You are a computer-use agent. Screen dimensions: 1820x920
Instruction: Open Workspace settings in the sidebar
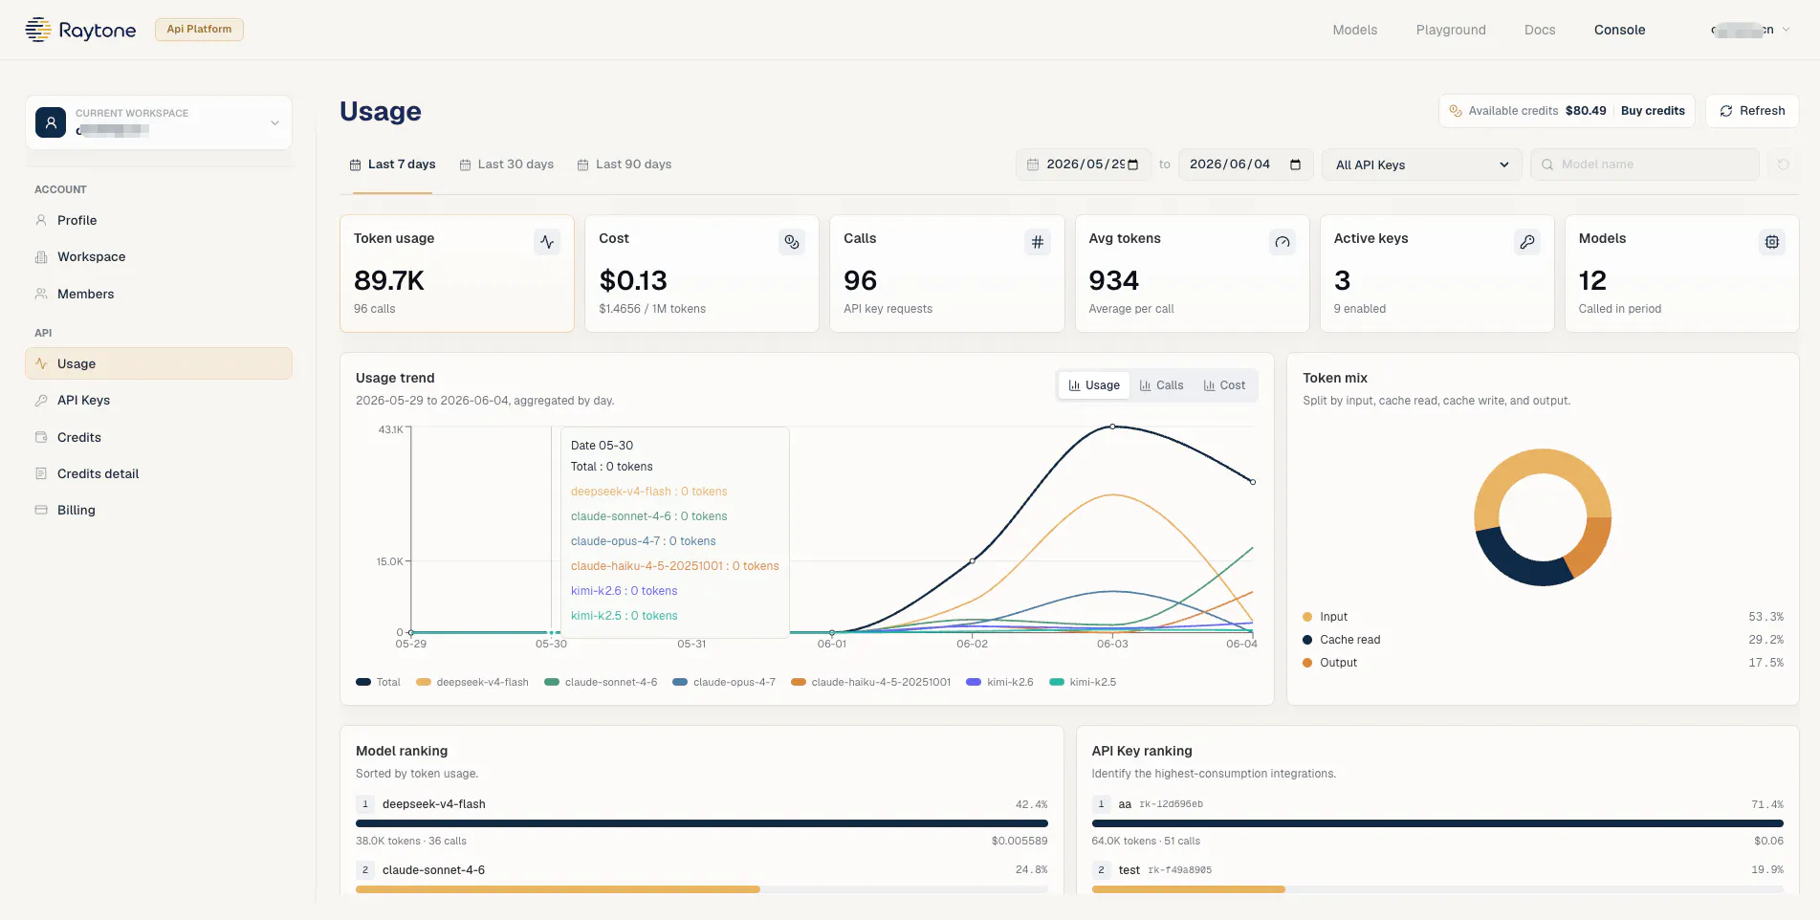pos(159,256)
